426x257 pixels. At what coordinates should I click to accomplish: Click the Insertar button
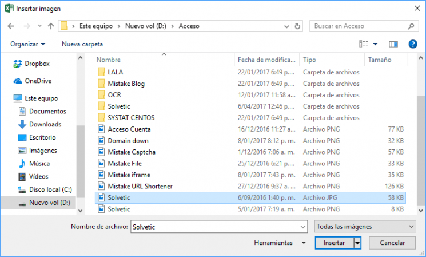coord(334,243)
